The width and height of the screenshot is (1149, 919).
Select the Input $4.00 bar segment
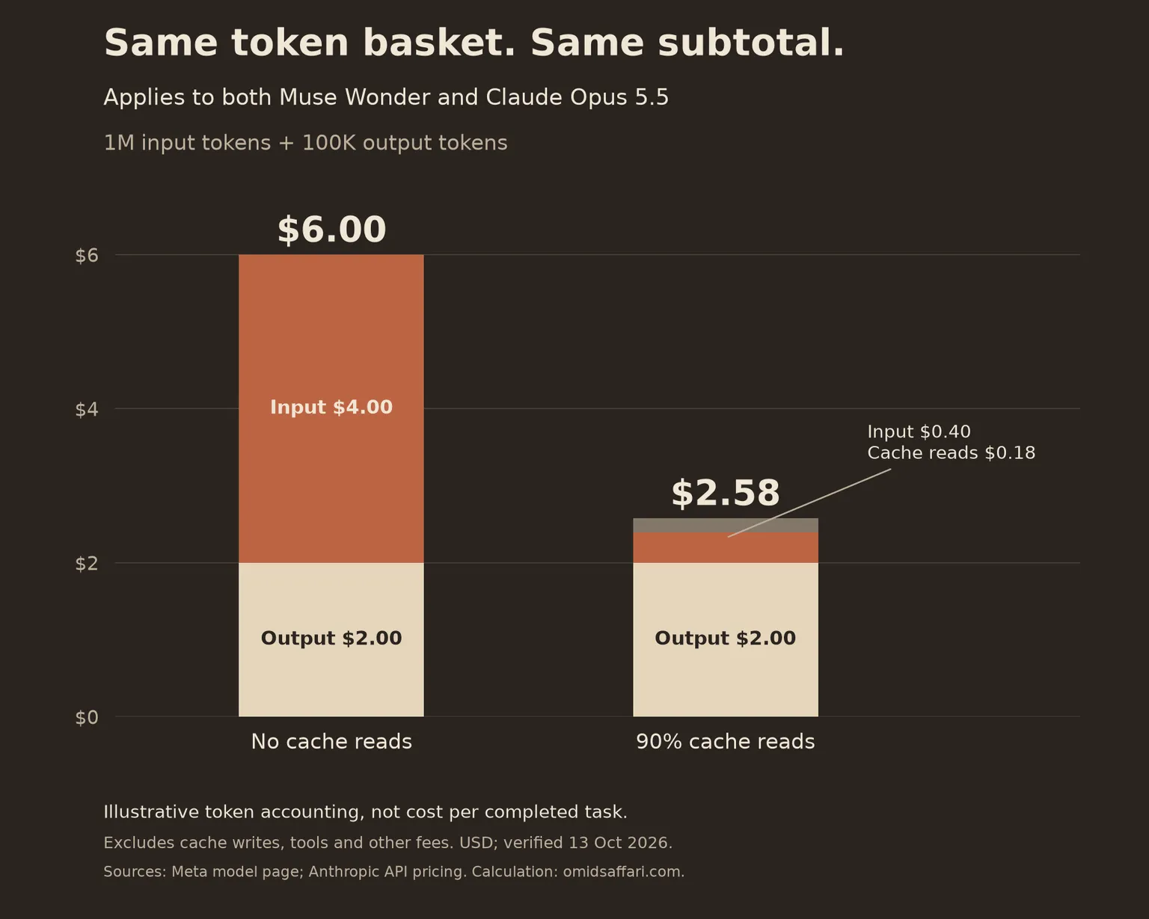click(331, 408)
